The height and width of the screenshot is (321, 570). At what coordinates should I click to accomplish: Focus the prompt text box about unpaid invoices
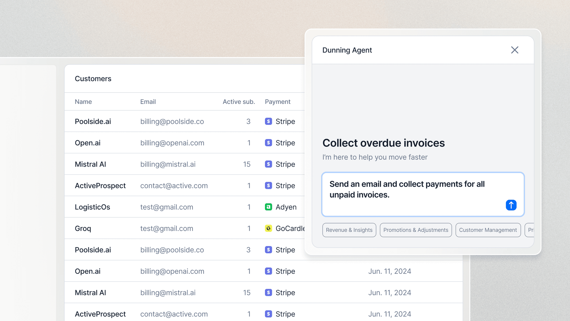(423, 194)
